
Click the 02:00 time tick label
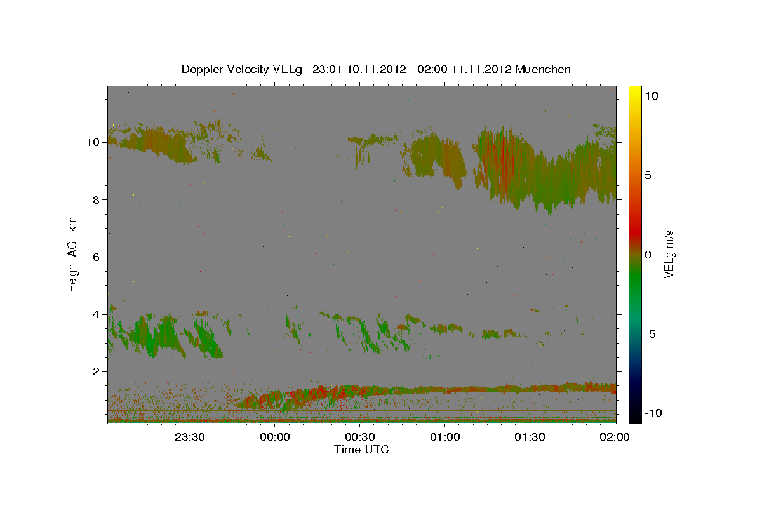614,437
